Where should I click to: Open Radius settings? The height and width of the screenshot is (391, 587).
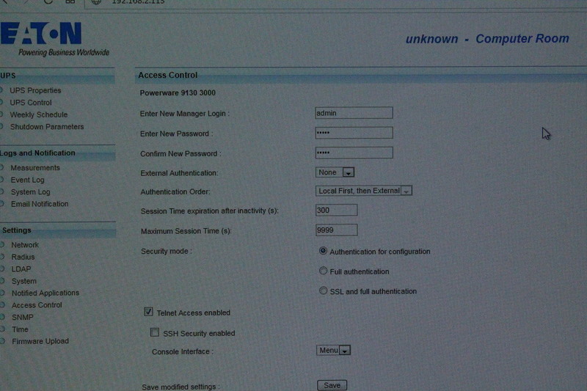(23, 257)
